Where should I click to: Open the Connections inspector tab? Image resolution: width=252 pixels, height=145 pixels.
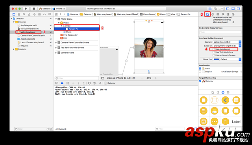click(233, 14)
